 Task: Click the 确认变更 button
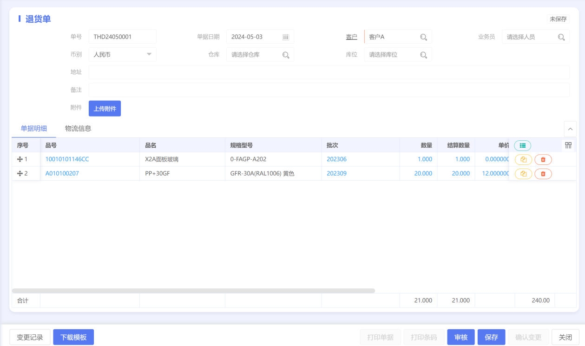(x=528, y=337)
